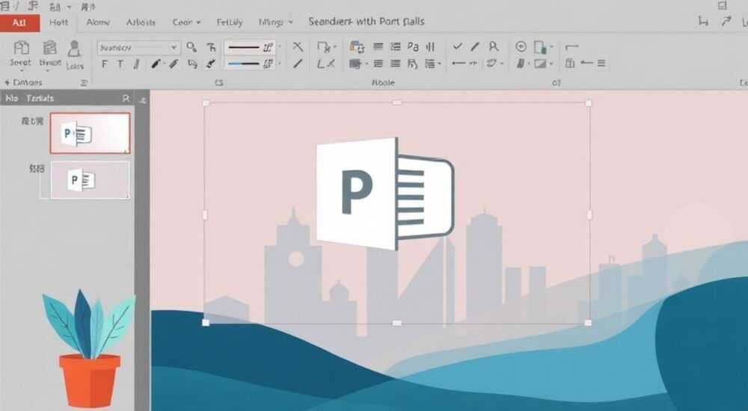Expand the Ceon tab dropdown

(x=186, y=22)
